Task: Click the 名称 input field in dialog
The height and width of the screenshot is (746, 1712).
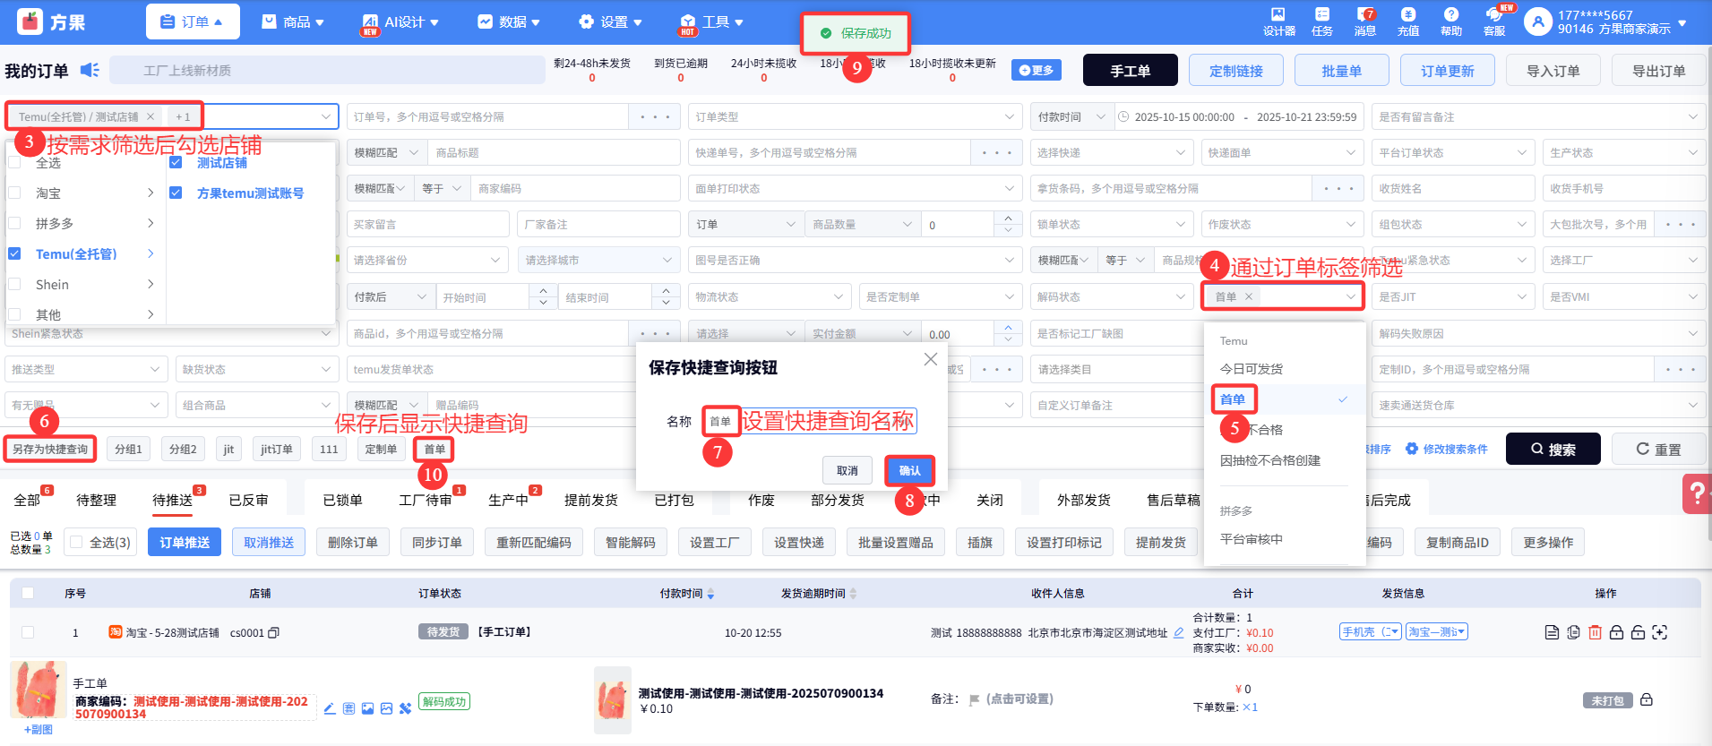Action: pyautogui.click(x=810, y=421)
